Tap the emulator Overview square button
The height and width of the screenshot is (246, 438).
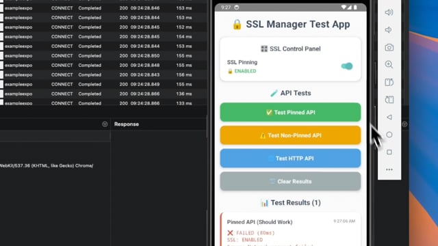(389, 152)
